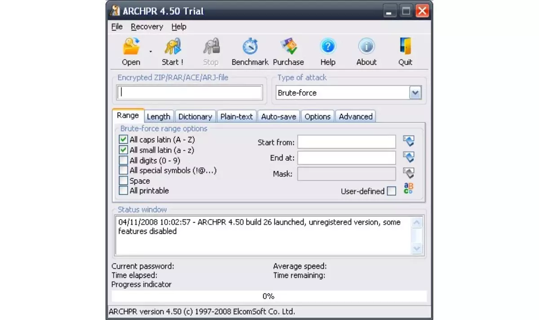Click the Purchase toolbar icon

coord(288,47)
